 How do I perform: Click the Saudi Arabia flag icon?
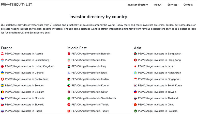click(69, 98)
